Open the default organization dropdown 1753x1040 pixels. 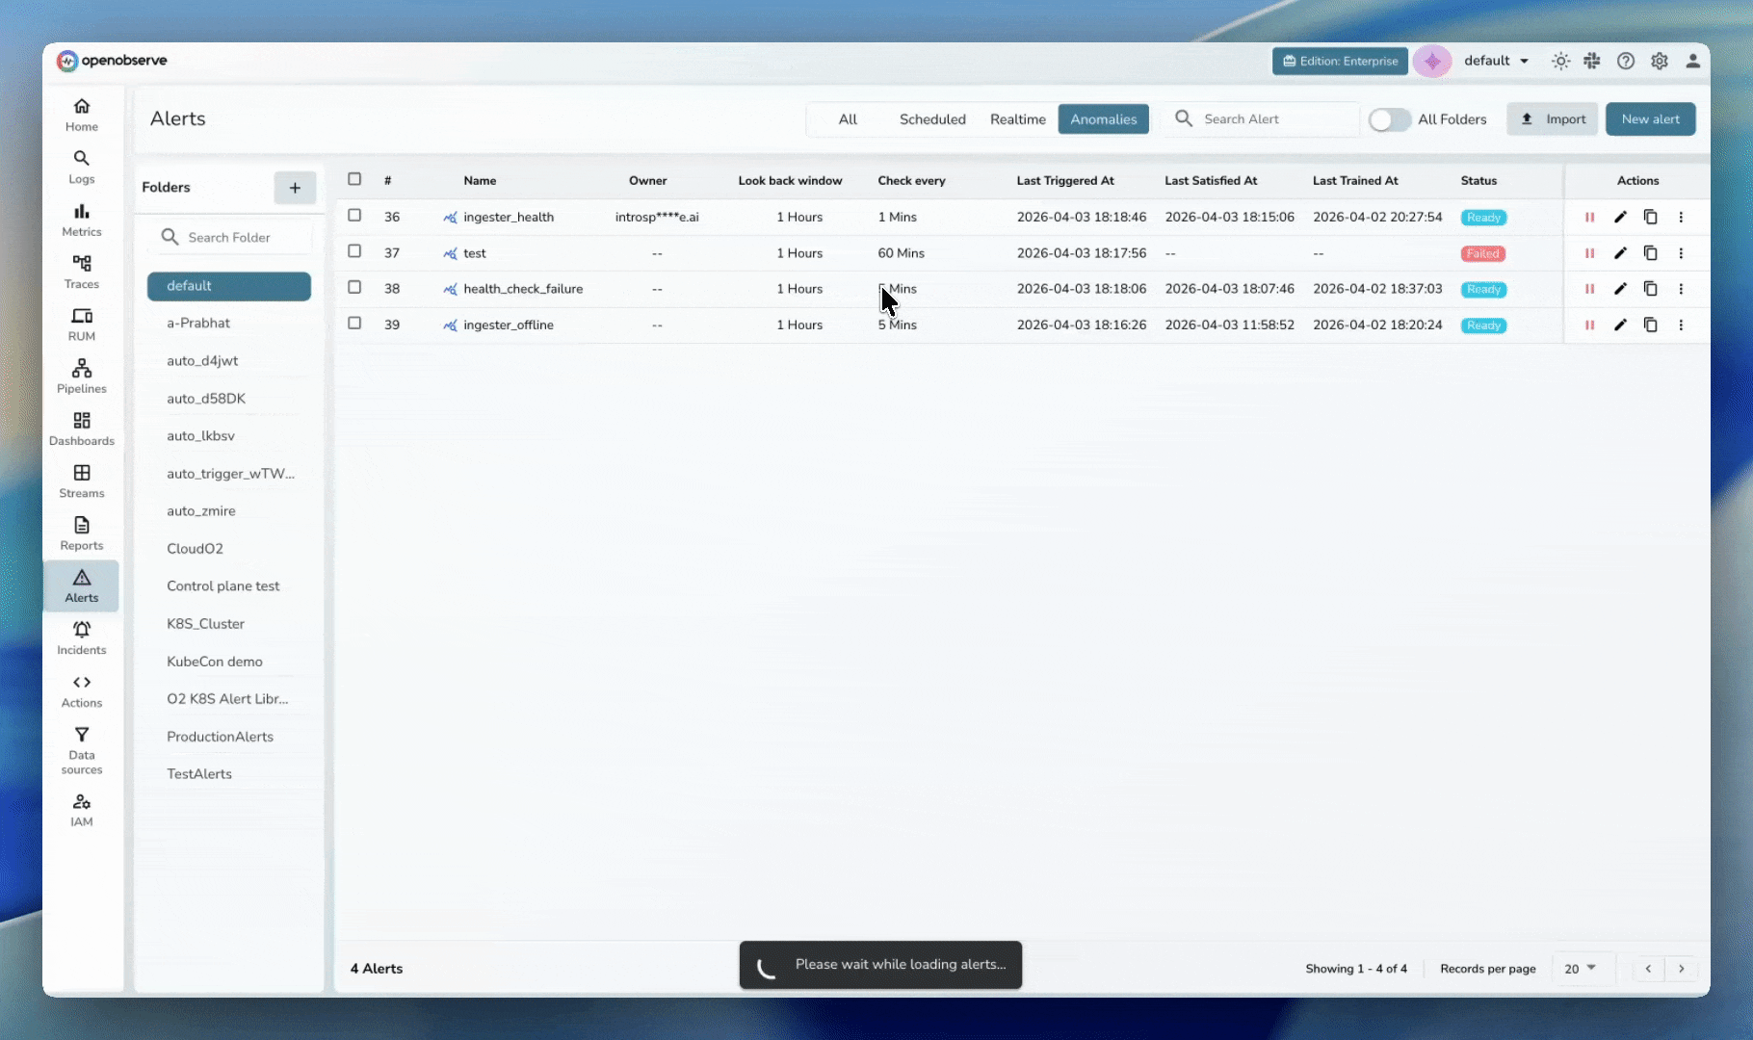point(1496,61)
